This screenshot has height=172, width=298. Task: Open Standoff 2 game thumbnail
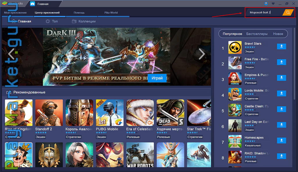(x=49, y=113)
